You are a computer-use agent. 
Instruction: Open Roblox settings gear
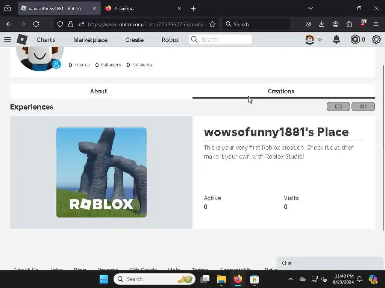point(376,39)
